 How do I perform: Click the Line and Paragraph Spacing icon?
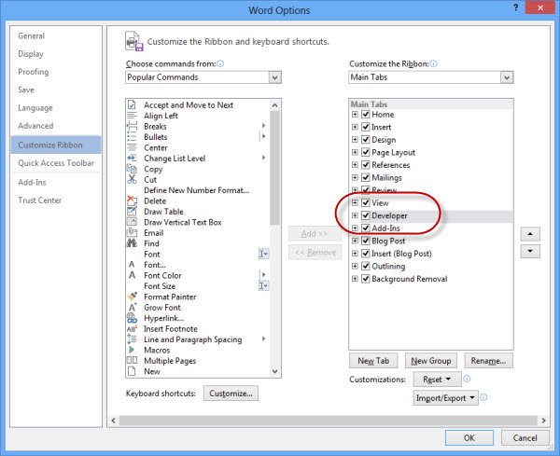coord(132,339)
